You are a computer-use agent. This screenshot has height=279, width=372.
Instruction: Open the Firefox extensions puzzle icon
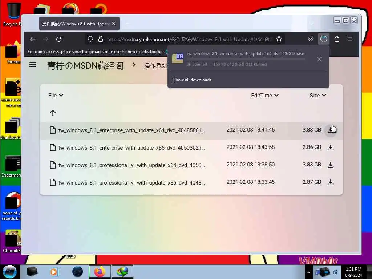coord(337,39)
